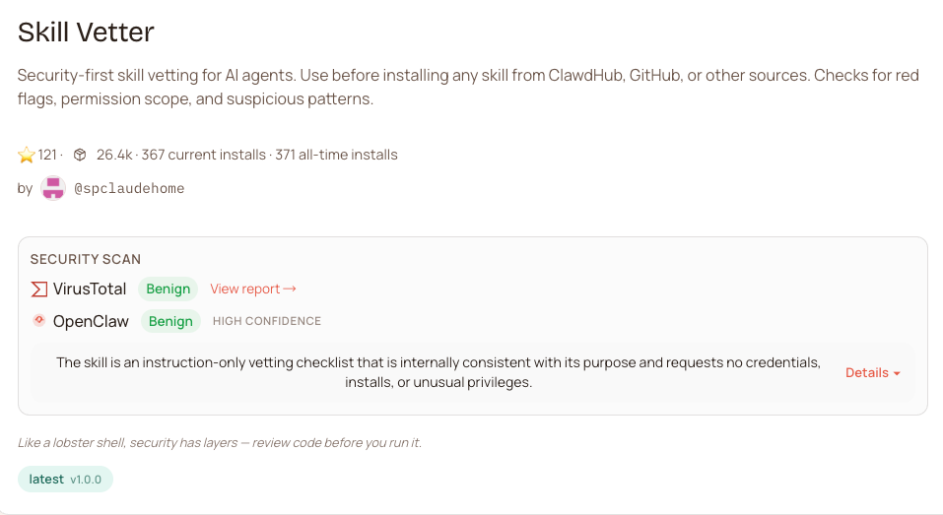Viewport: 943px width, 515px height.
Task: Click the SECURITY SCAN heading
Action: click(x=86, y=259)
